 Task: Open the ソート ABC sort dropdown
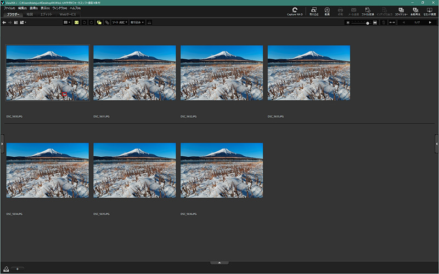click(120, 22)
